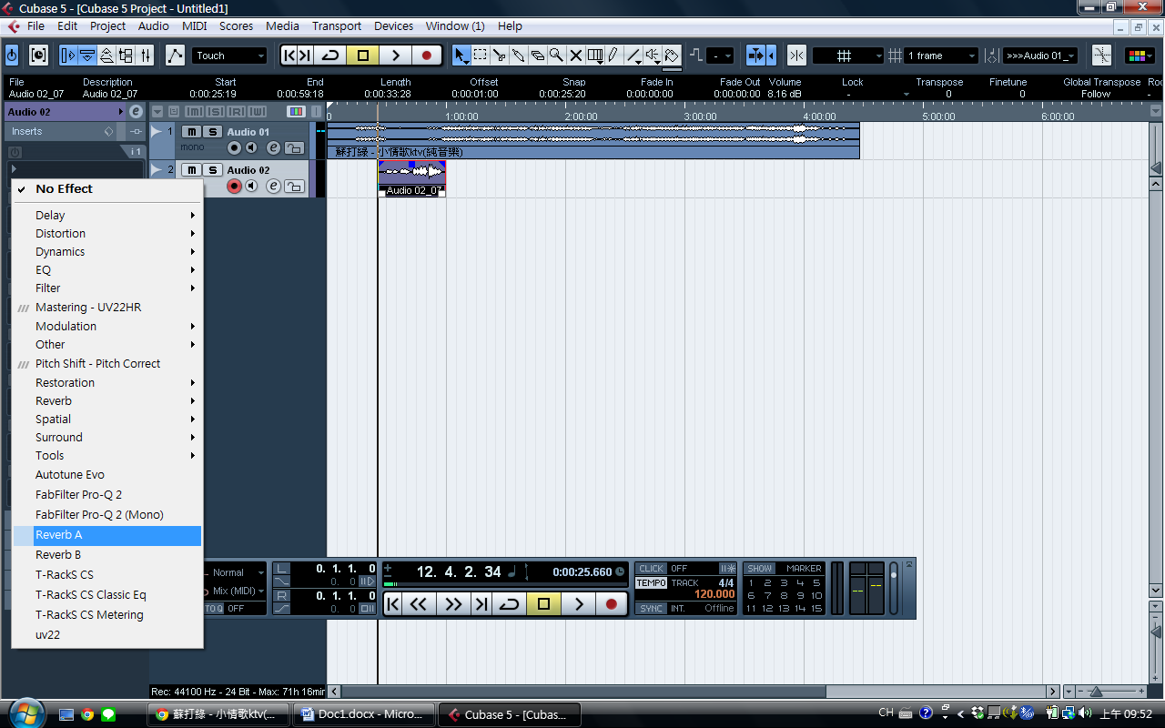The image size is (1165, 728).
Task: Click the Snap to Zero Crossing icon
Action: click(796, 56)
